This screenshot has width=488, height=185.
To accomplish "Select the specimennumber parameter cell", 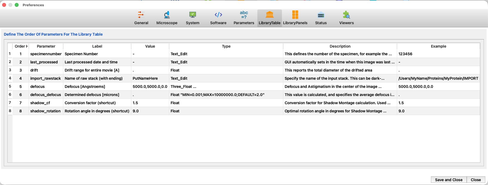I will 46,54.
